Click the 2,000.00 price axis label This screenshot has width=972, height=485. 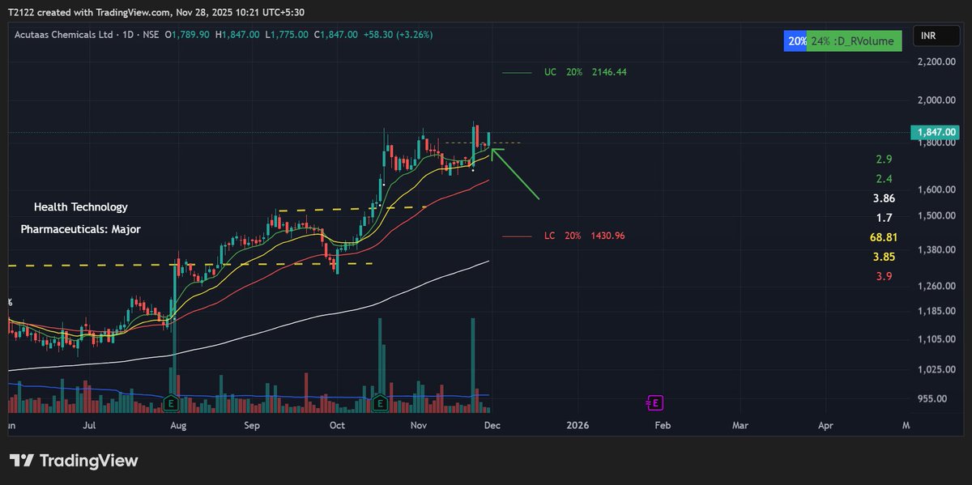point(937,101)
